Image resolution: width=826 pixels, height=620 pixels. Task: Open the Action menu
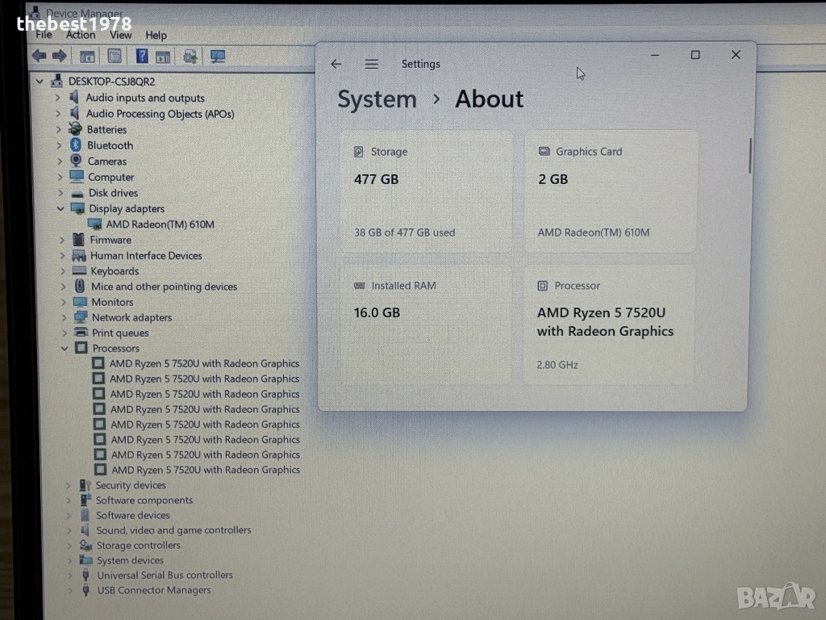[81, 35]
